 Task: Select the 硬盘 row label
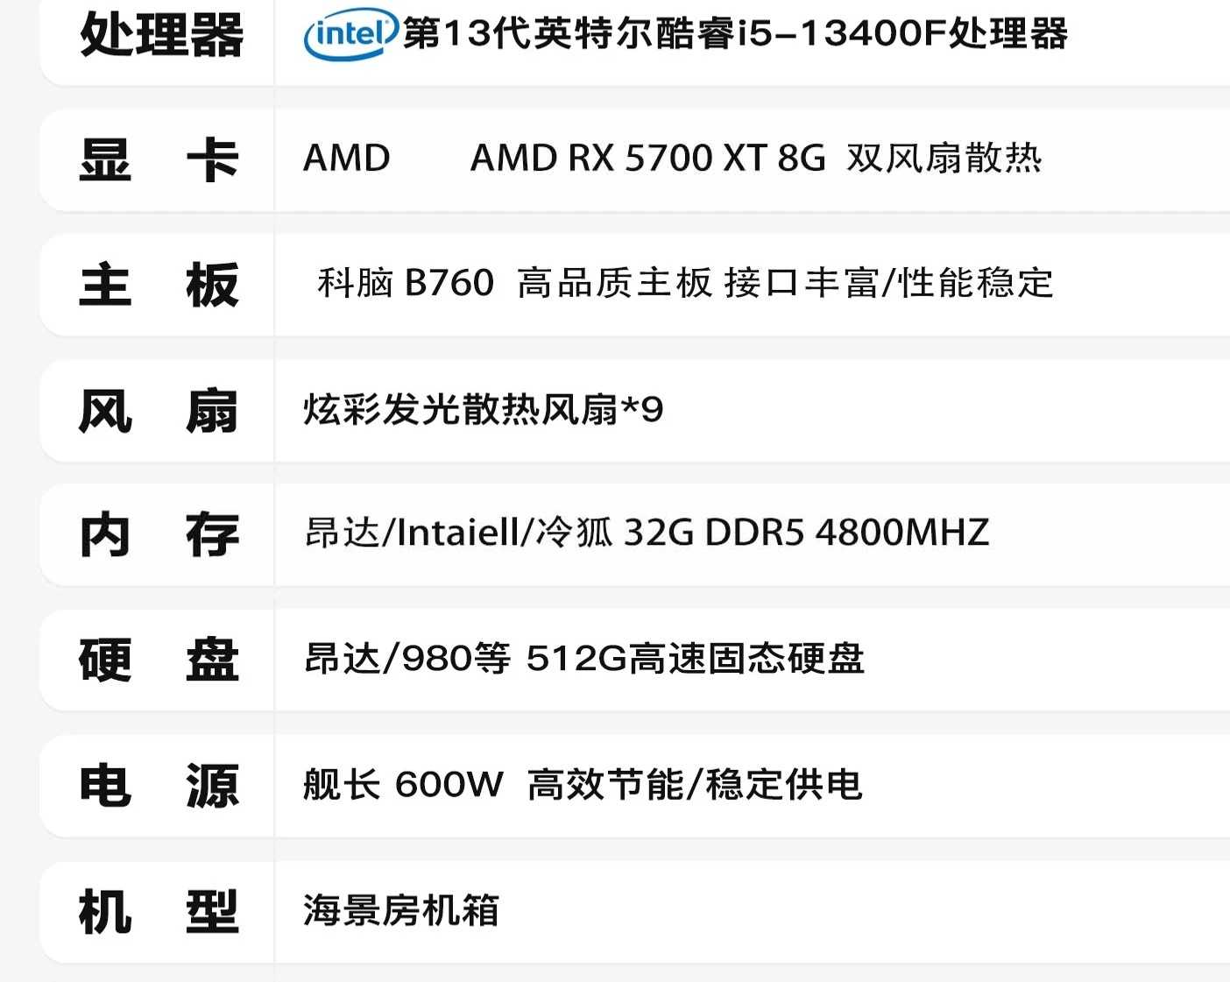coord(159,661)
